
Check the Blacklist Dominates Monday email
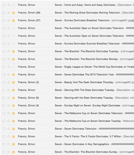coord(4,59)
